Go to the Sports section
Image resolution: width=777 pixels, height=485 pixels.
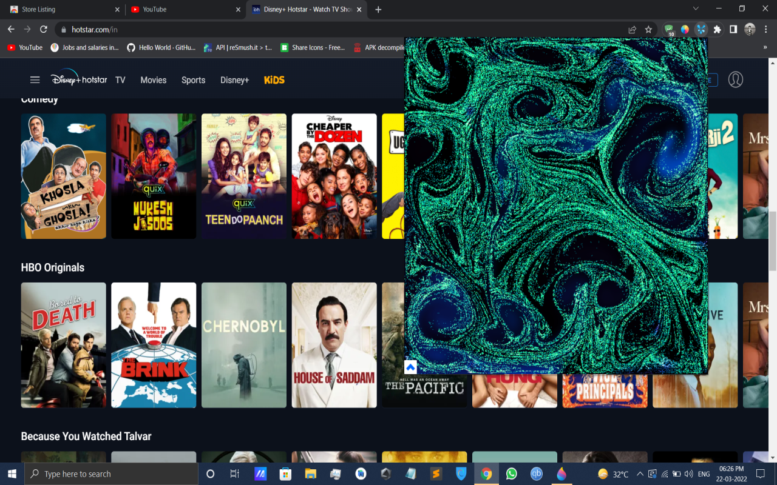tap(193, 80)
